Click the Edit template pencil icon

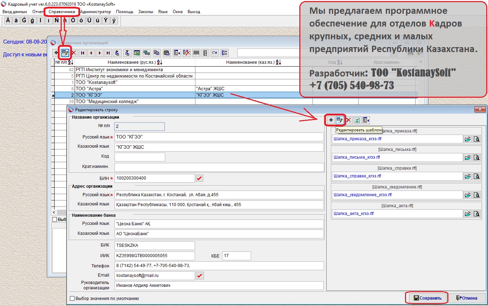[x=340, y=120]
